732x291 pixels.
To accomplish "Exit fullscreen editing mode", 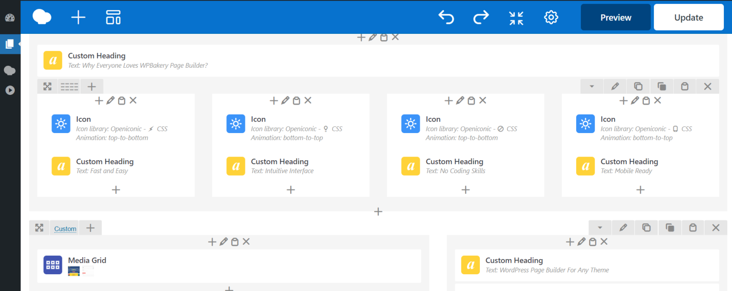I will coord(516,17).
